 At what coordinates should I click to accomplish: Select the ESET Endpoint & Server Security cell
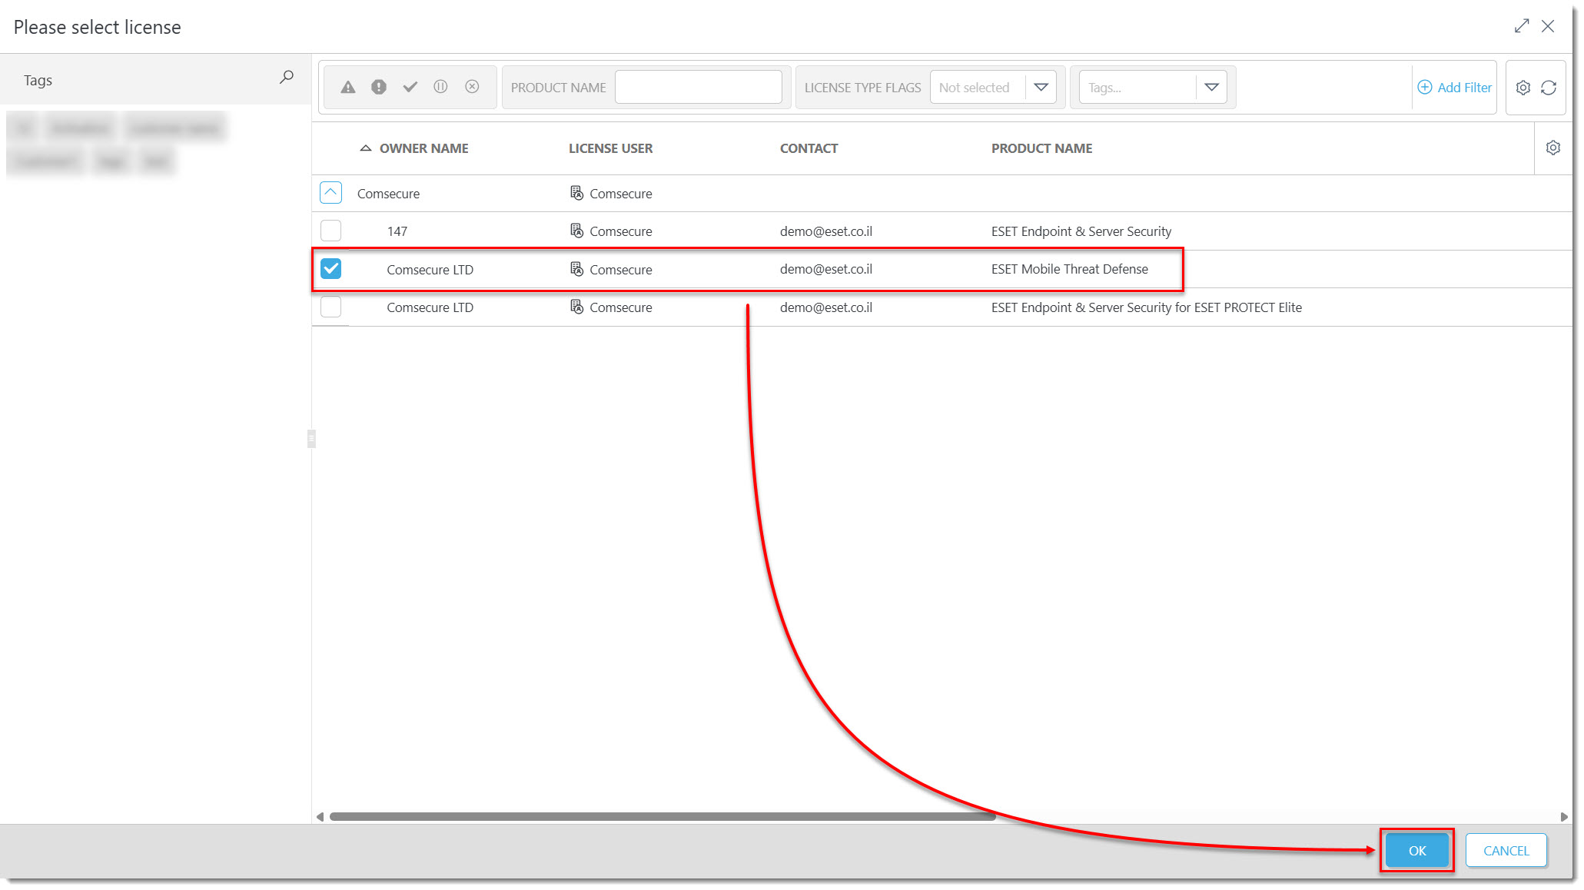coord(1081,231)
